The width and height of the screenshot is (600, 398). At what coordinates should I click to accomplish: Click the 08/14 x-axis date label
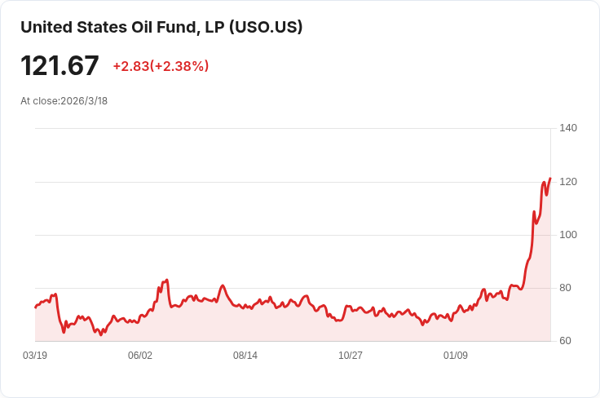pos(245,356)
